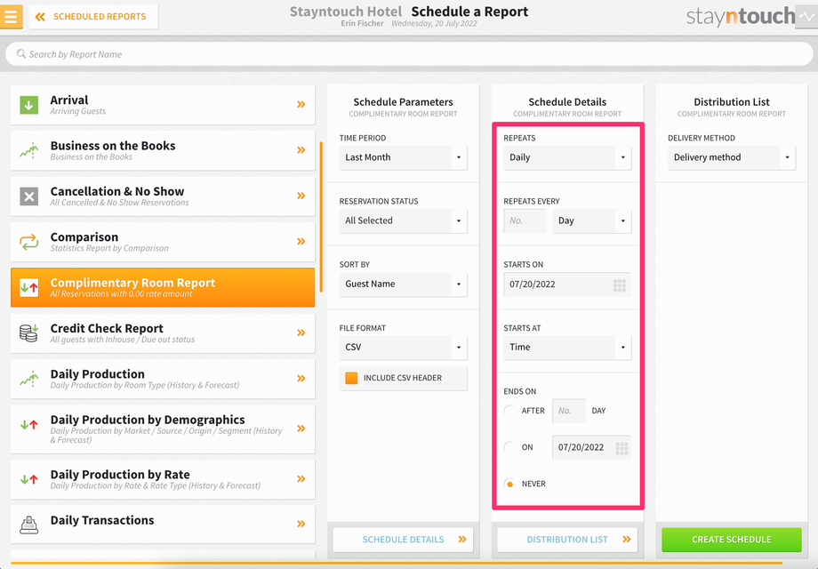Select the Complimentary Room Report item

tap(163, 287)
